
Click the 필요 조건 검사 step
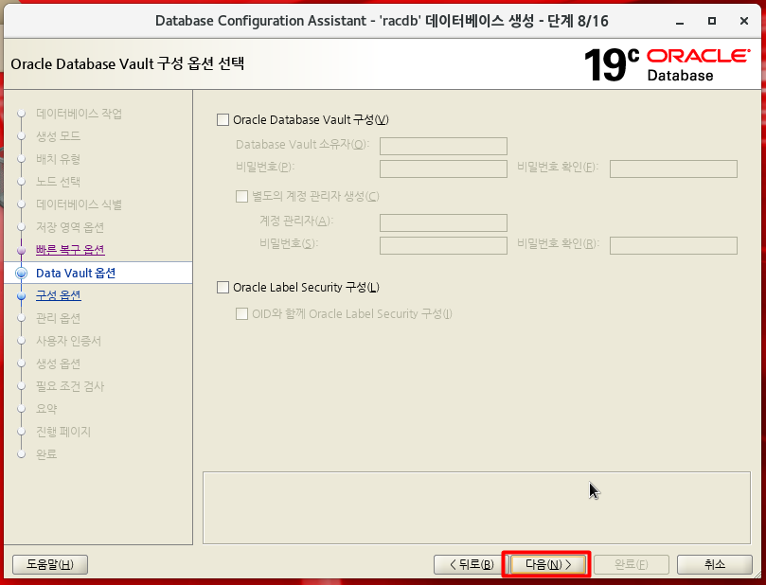(x=70, y=386)
